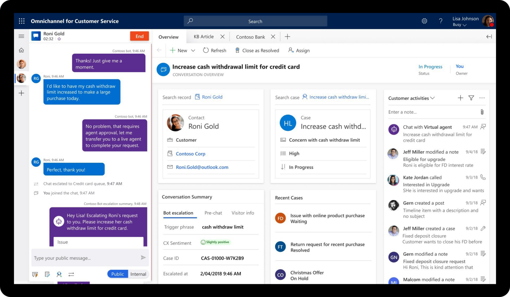This screenshot has height=297, width=510.
Task: Open quick replies icon below chat box
Action: (35, 274)
